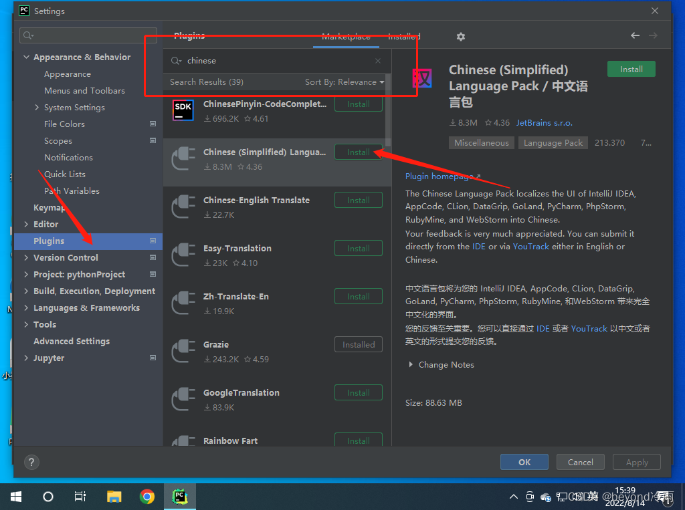Collapse the Appearance & Behavior section
The image size is (685, 510).
26,57
